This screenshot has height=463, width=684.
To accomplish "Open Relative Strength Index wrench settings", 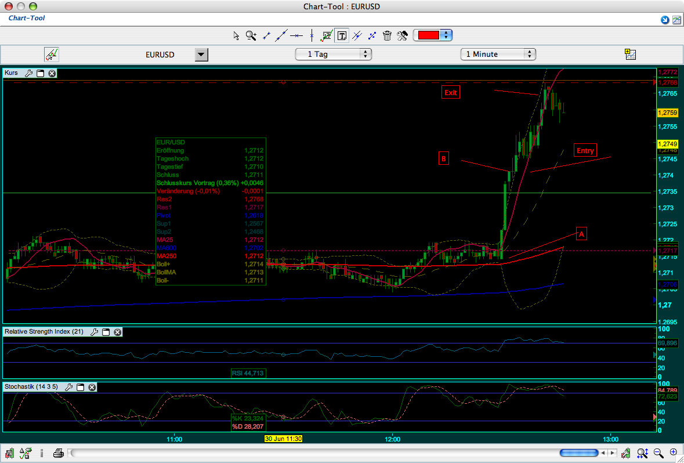I will [94, 332].
